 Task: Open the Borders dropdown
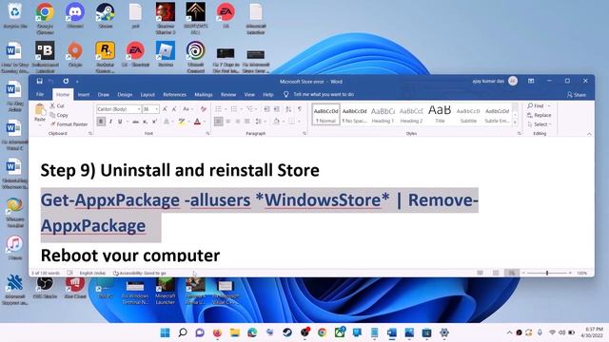[299, 122]
